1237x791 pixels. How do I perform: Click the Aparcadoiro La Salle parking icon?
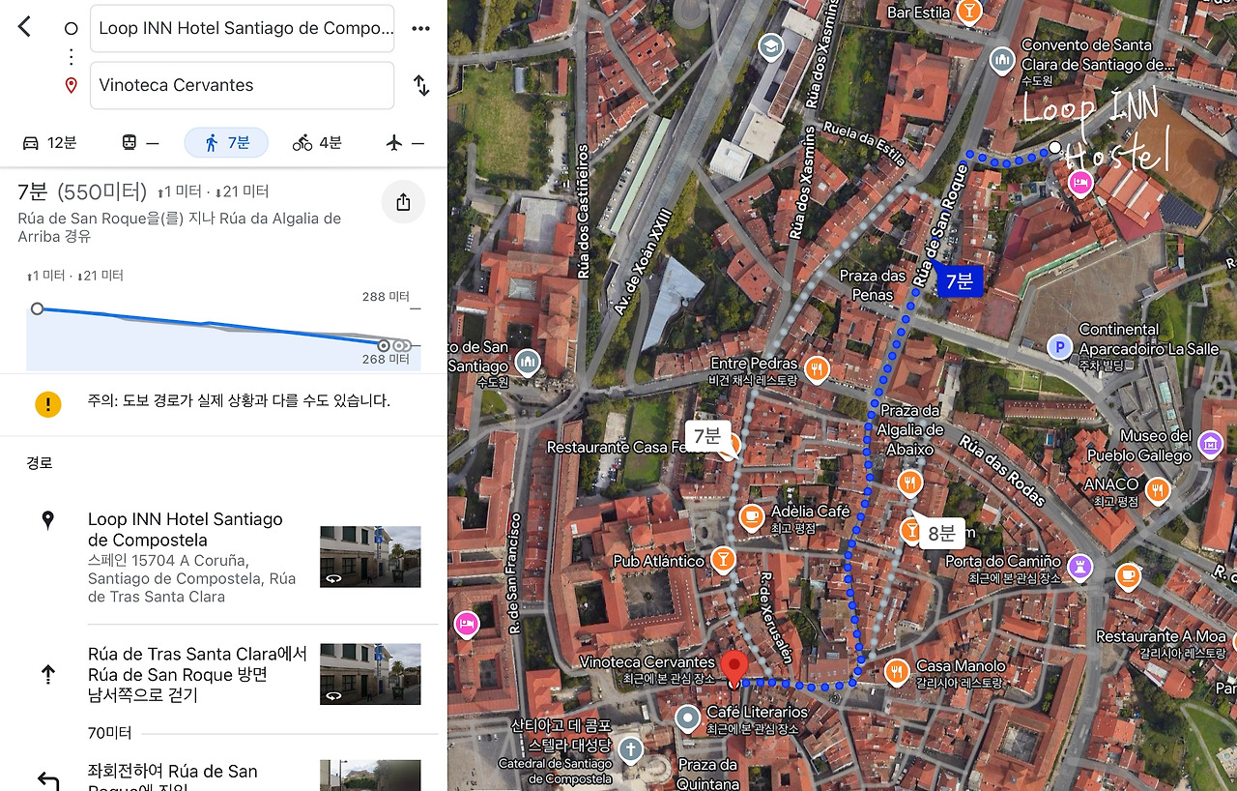pyautogui.click(x=1061, y=347)
